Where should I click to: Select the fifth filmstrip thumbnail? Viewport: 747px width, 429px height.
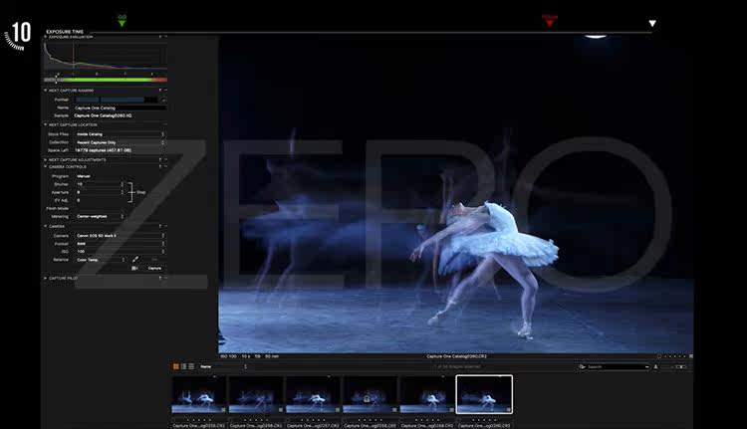point(427,395)
